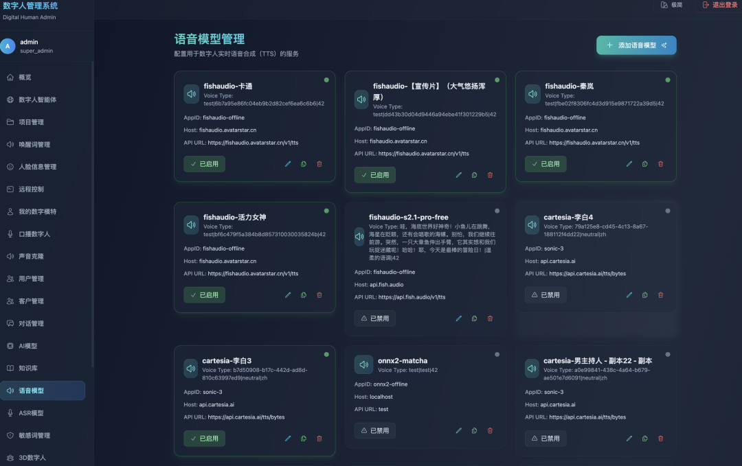Toggle 已启用 status on fishaudio-秦岚
The width and height of the screenshot is (742, 466).
pyautogui.click(x=546, y=164)
